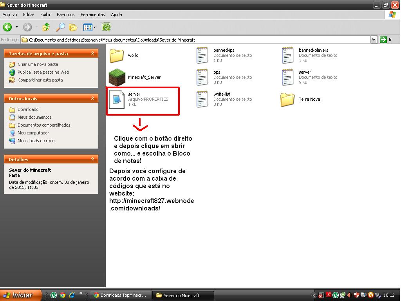Screen dimensions: 401x301
Task: Expand the address bar dropdown
Action: click(x=374, y=40)
